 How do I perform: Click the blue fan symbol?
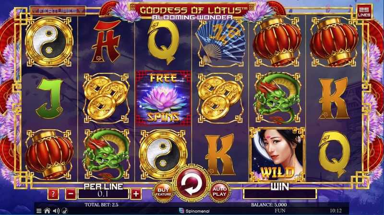pyautogui.click(x=220, y=42)
